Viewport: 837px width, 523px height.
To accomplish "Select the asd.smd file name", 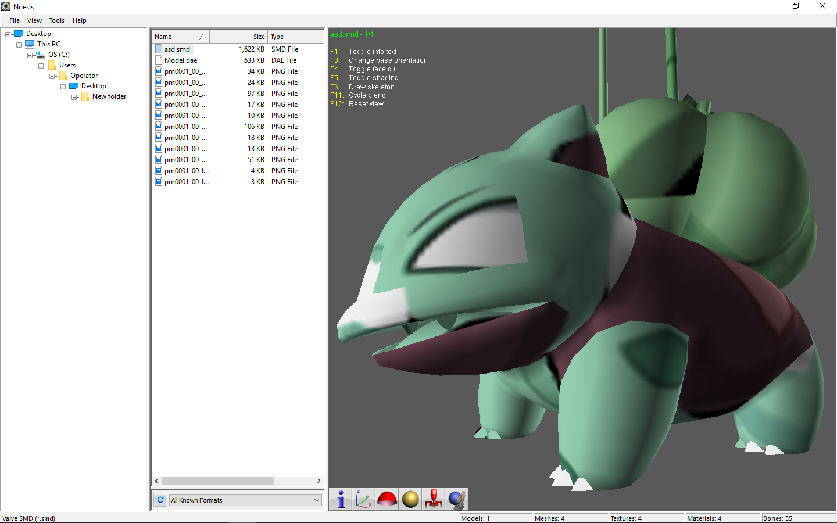I will coord(177,49).
